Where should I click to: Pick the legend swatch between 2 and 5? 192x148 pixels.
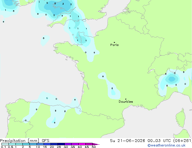pyautogui.click(x=26, y=144)
